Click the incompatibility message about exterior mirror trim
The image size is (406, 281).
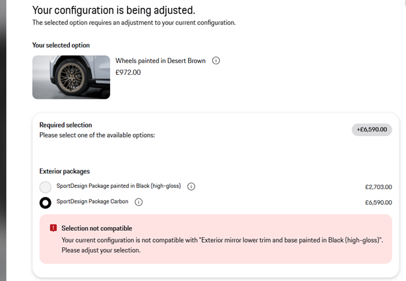click(222, 245)
